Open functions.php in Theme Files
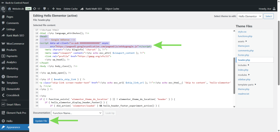 (x=245, y=36)
